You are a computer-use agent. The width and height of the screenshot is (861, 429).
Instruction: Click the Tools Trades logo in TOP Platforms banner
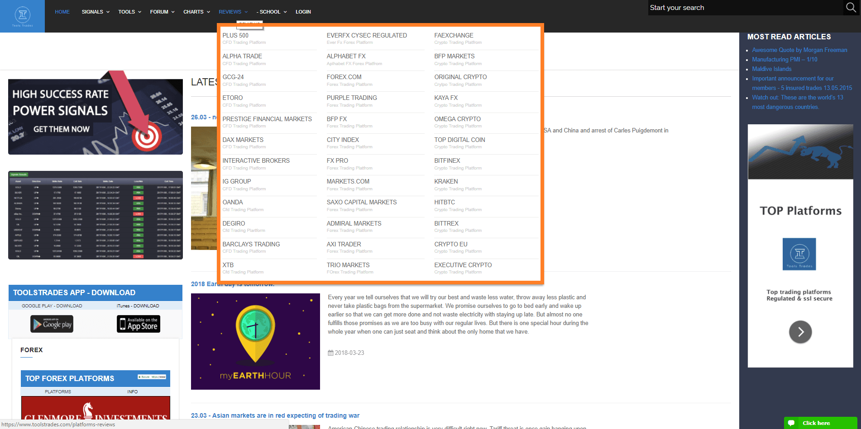[799, 254]
